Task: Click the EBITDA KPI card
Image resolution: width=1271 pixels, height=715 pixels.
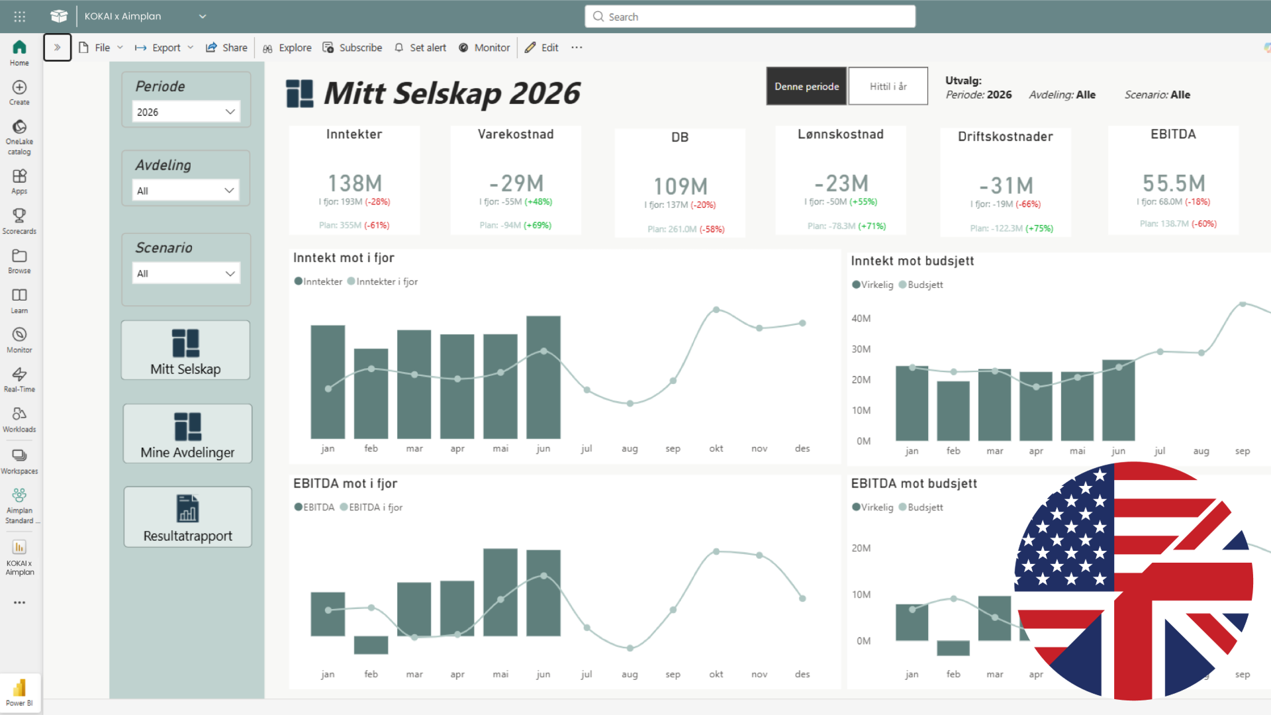Action: coord(1173,180)
